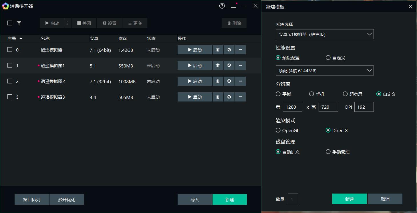
Task: Open settings gear for 逍遥模拟器3
Action: coord(229,97)
